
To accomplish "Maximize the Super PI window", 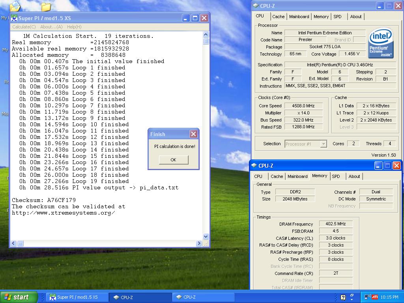I will [x=195, y=18].
